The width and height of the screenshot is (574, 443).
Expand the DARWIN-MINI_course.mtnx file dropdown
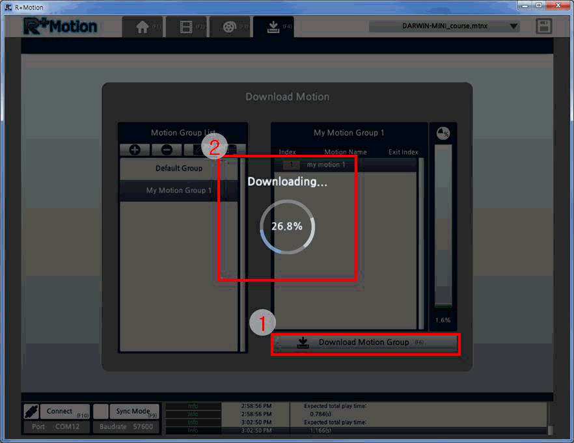(x=513, y=26)
